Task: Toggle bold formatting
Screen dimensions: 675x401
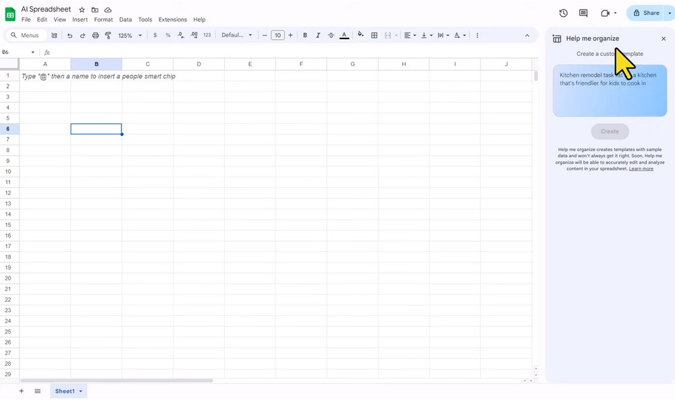Action: coord(305,35)
